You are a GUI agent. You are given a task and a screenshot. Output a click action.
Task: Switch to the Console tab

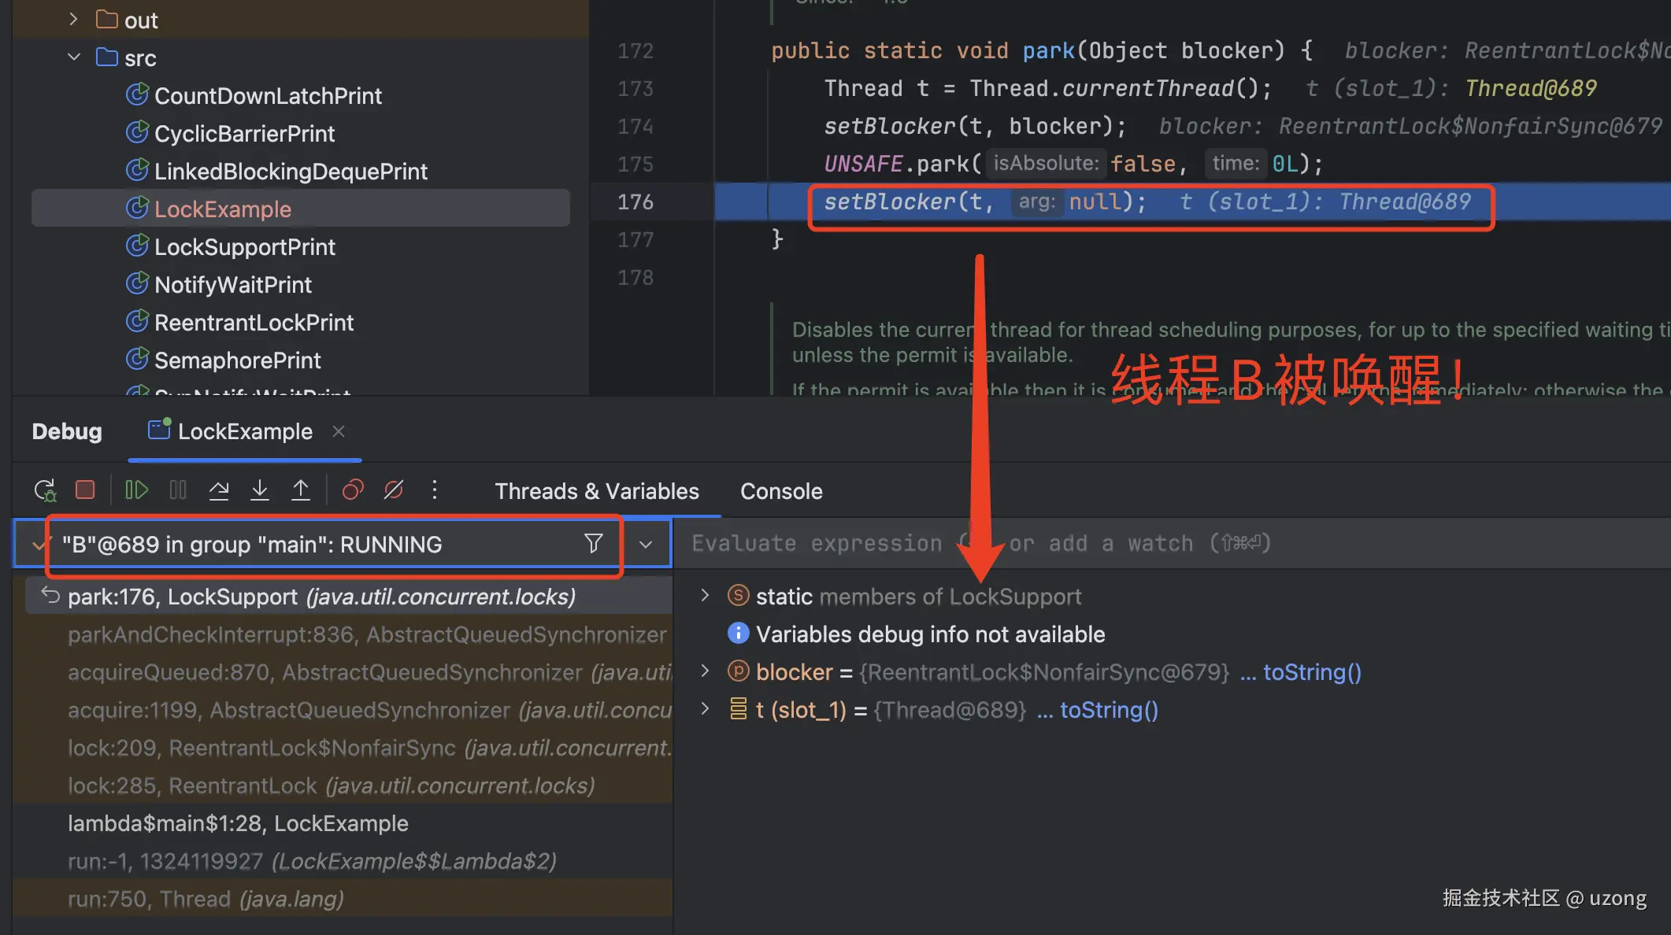coord(781,491)
